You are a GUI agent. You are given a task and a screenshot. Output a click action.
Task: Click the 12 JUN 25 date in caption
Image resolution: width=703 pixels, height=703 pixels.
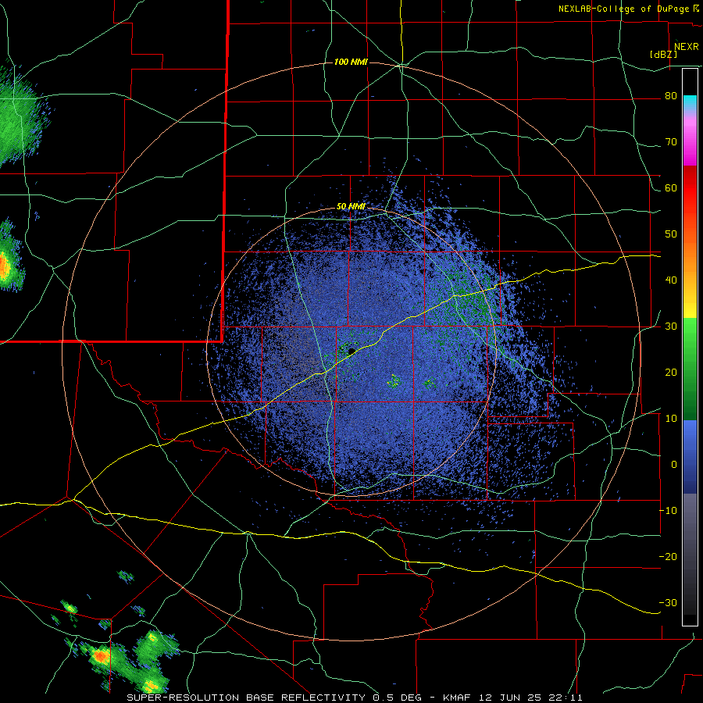[510, 698]
